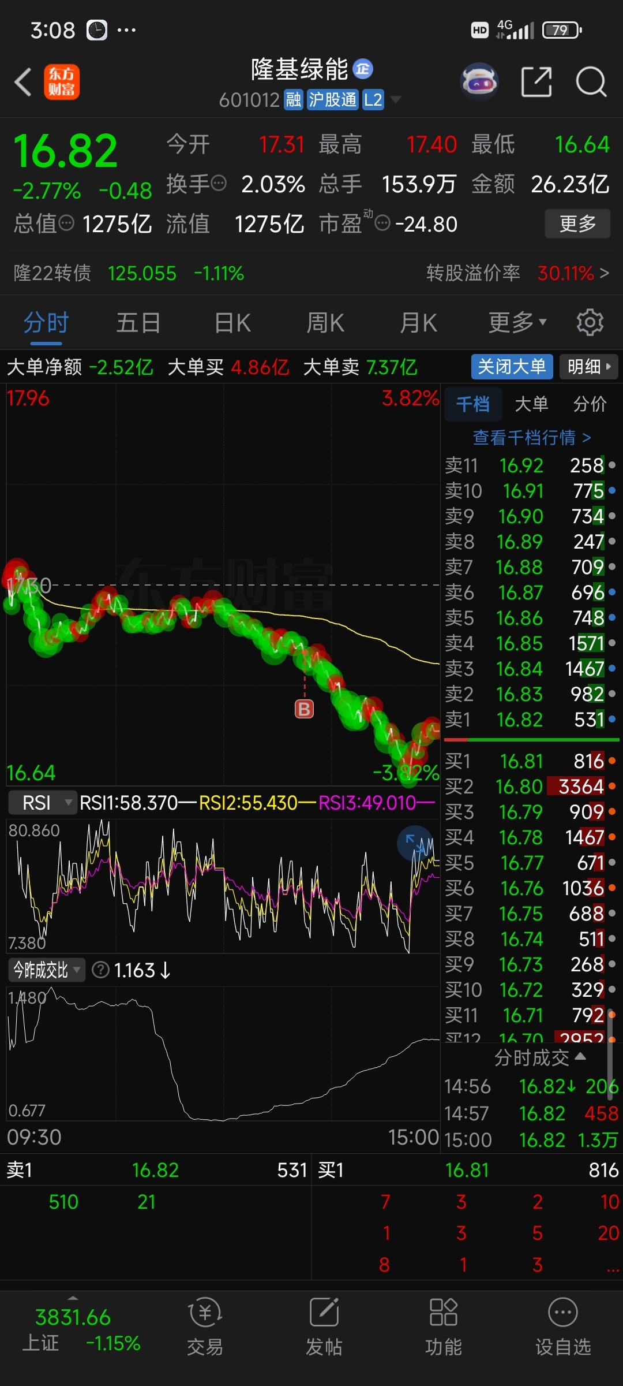Tap the 沪股通 badge
Screen dimensions: 623x1386
tap(332, 100)
